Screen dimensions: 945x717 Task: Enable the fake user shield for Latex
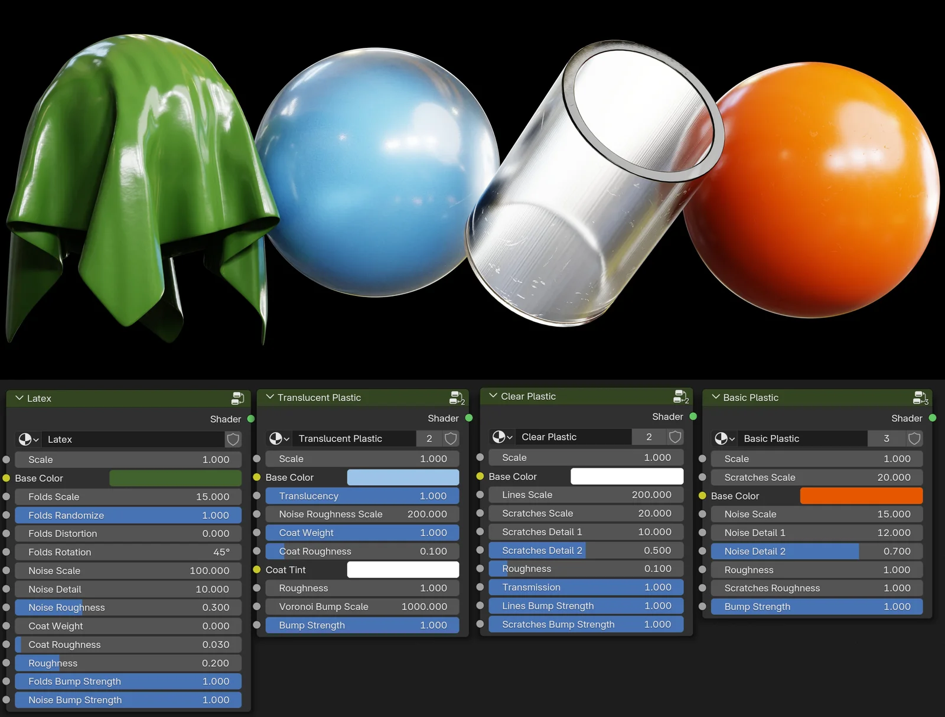point(233,439)
